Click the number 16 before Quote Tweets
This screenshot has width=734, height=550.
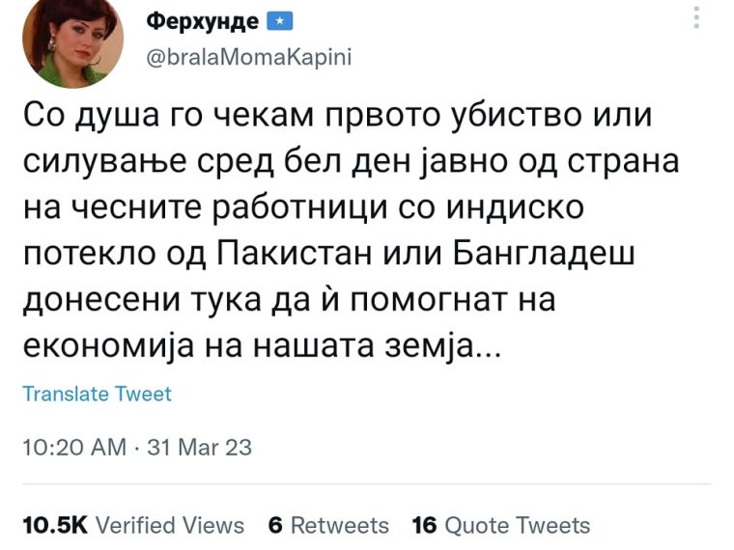[424, 525]
